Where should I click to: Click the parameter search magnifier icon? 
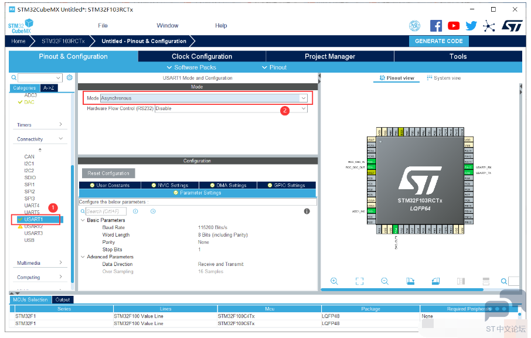pyautogui.click(x=83, y=211)
